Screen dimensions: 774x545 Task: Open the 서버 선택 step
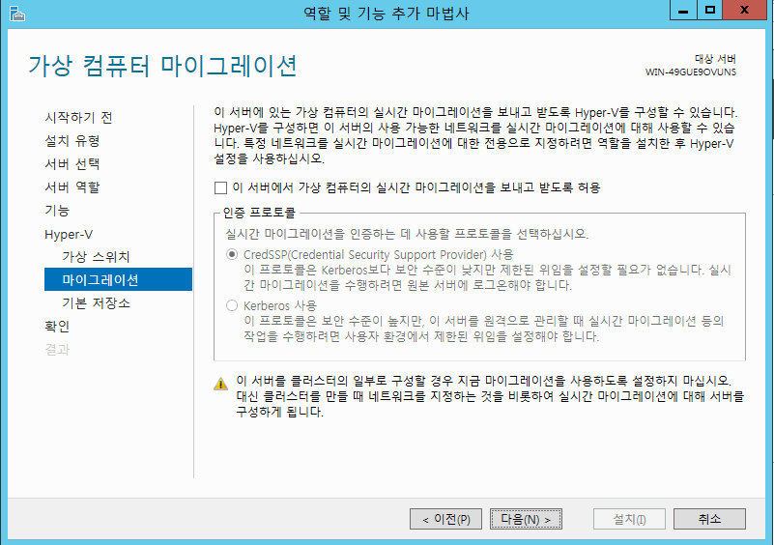pyautogui.click(x=72, y=164)
